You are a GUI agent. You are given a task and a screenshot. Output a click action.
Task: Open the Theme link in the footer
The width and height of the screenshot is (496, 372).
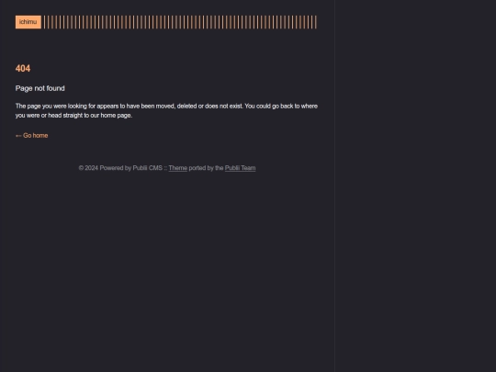(x=178, y=168)
